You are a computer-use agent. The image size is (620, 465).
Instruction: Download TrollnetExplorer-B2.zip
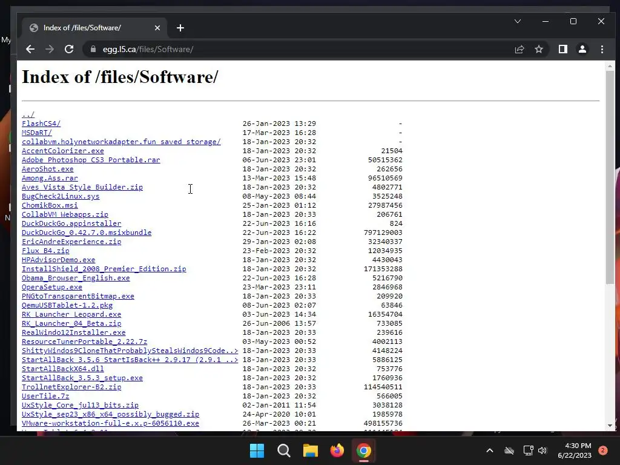click(71, 387)
